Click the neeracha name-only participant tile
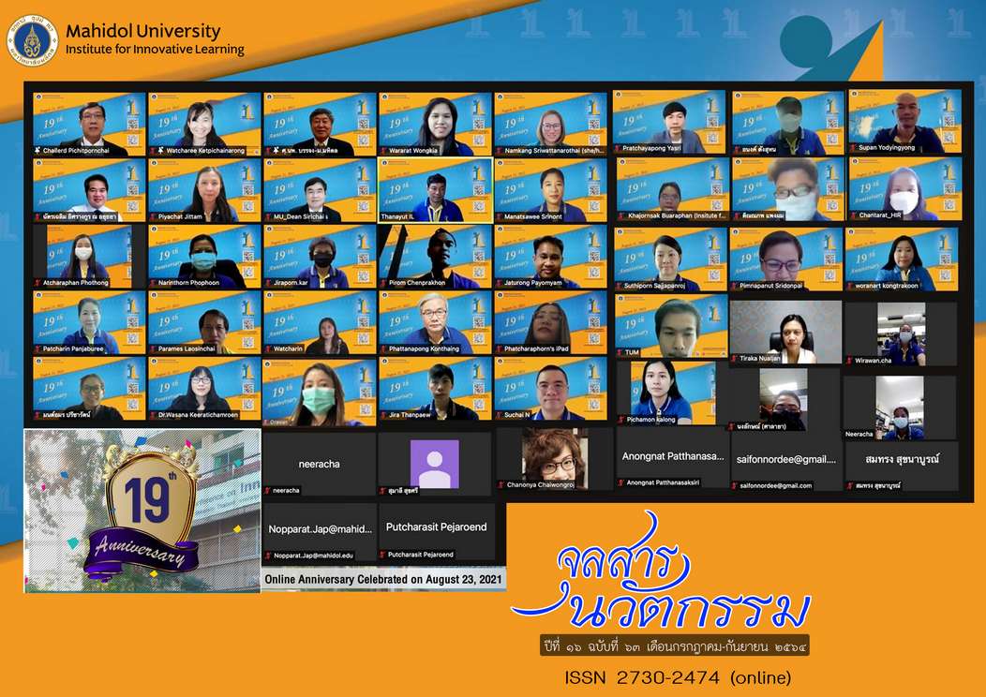986x697 pixels. tap(319, 462)
